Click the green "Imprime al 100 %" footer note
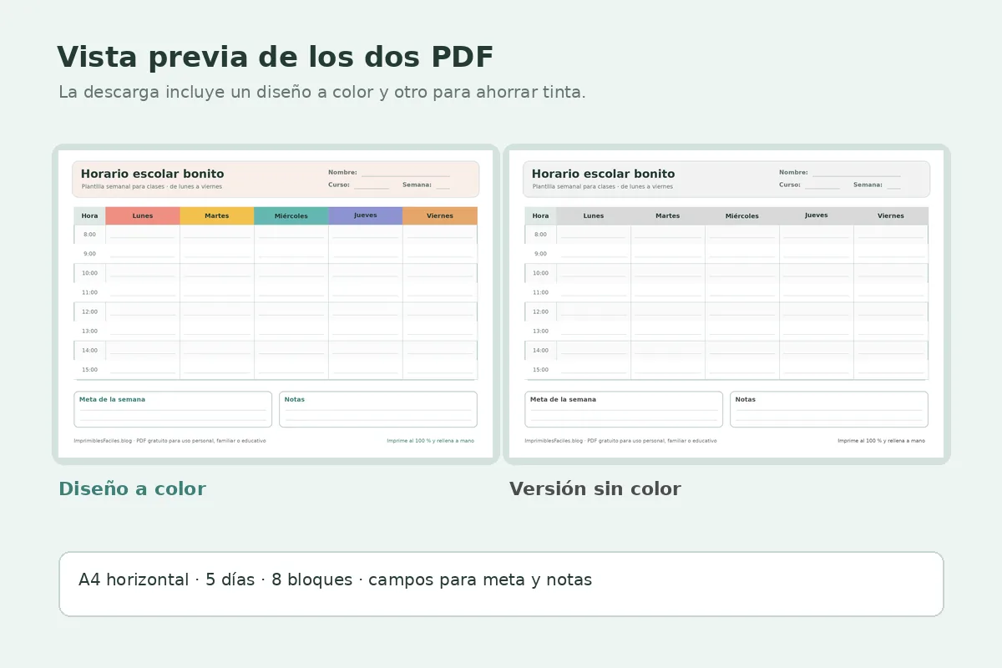 click(430, 441)
